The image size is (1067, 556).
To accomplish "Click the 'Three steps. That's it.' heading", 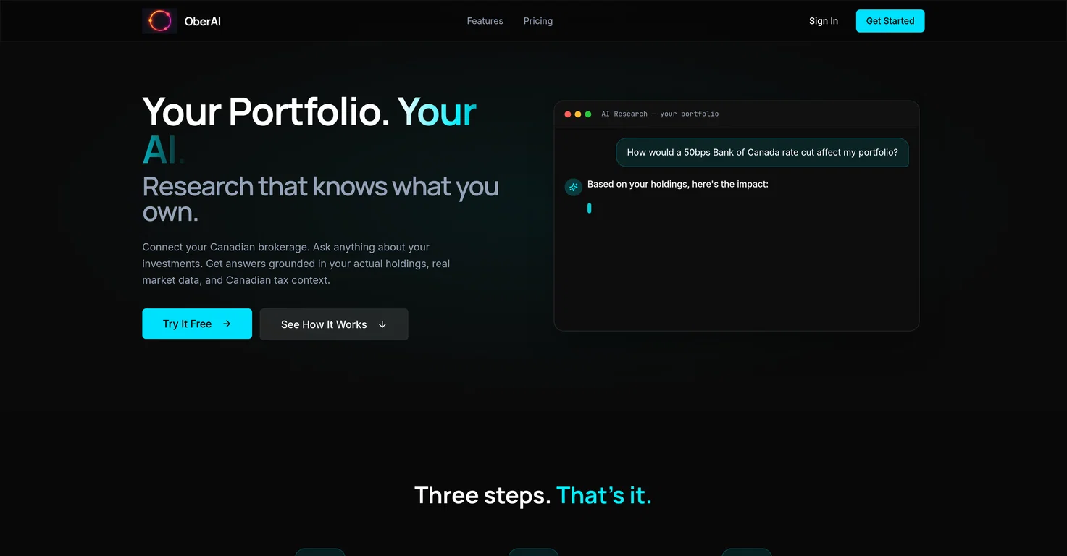I will pyautogui.click(x=533, y=495).
